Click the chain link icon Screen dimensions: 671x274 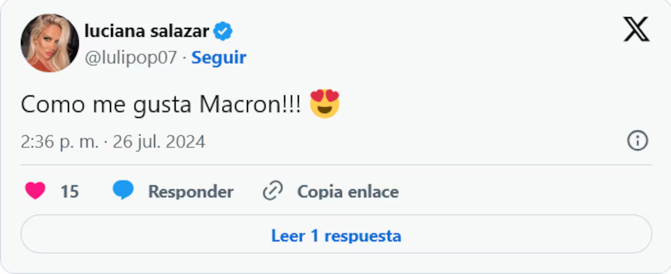[x=273, y=191]
